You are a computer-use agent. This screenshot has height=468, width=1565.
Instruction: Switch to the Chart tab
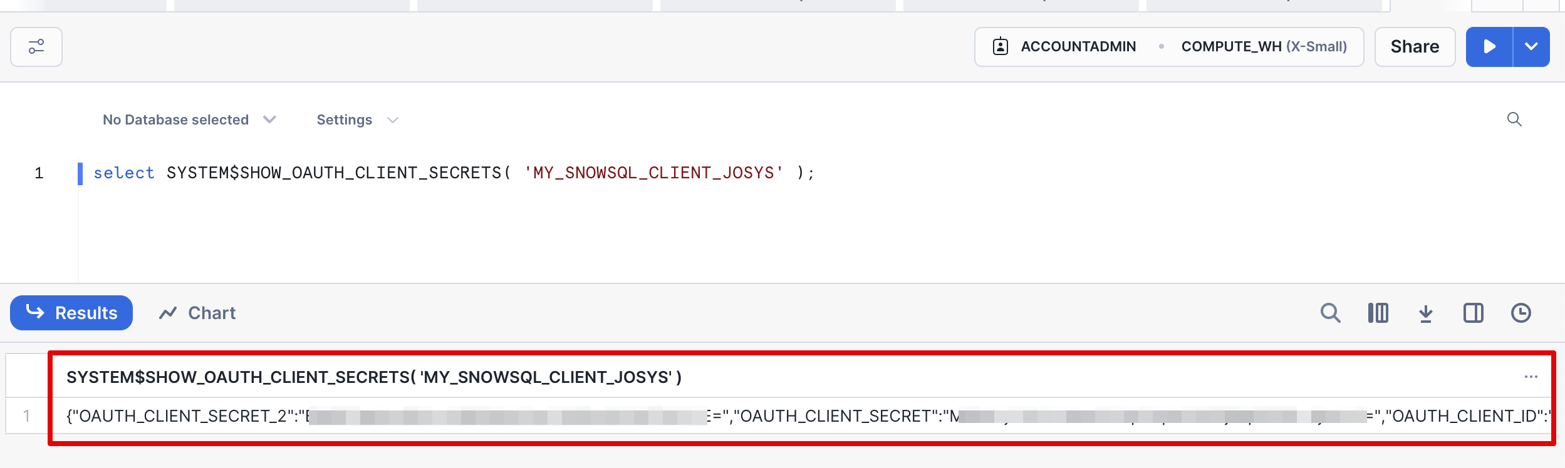click(x=197, y=313)
